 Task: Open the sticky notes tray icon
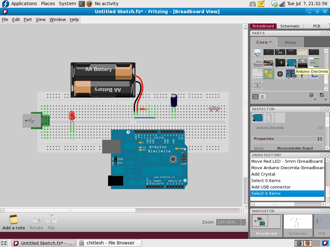(261, 4)
